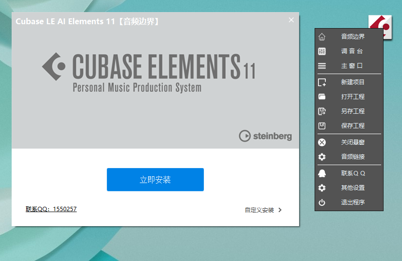
Task: Click the gear icon beside 音频链接
Action: click(322, 157)
